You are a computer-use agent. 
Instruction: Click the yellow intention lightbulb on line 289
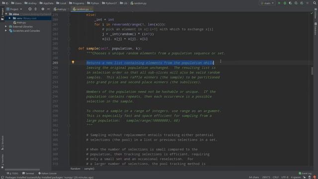point(73,62)
